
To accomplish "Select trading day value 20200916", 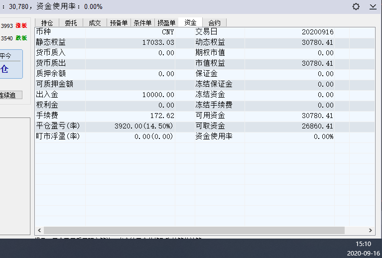I will coord(318,32).
